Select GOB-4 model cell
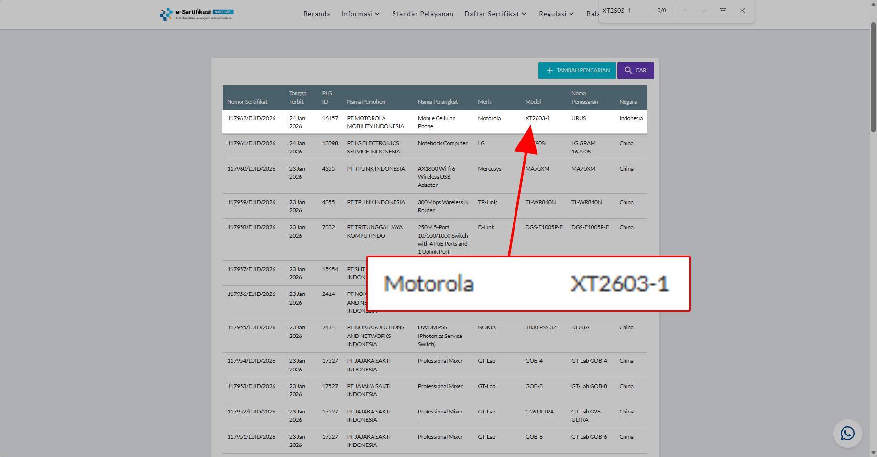 (534, 361)
